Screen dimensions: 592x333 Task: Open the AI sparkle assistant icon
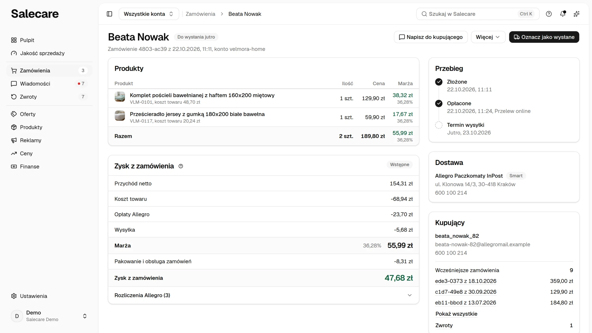coord(577,14)
